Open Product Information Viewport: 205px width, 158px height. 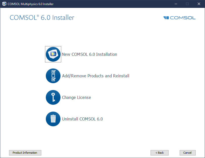pyautogui.click(x=25, y=153)
